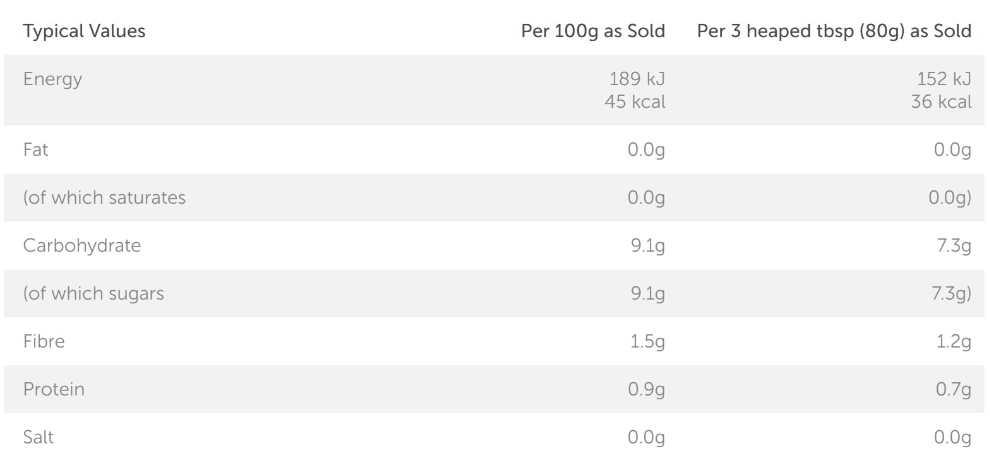Click the Per 100g as Sold header
Screen dimensions: 989x468
pos(592,31)
